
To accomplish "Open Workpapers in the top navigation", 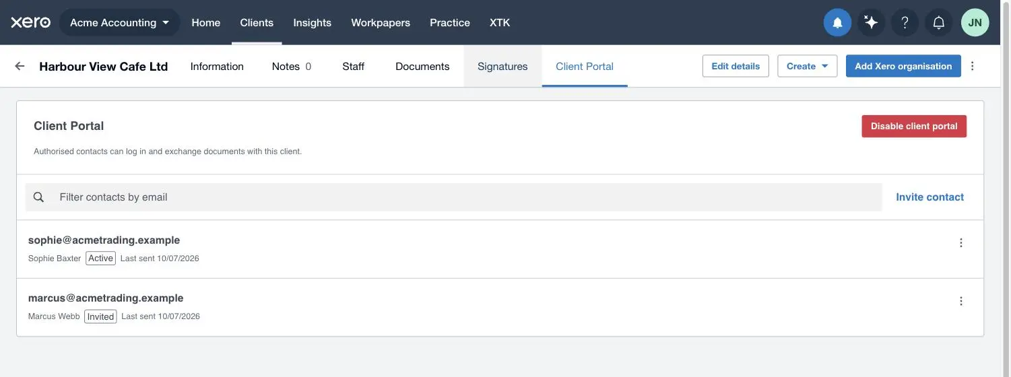I will [381, 22].
